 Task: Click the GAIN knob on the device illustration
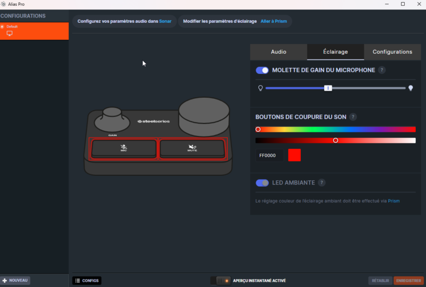(112, 121)
